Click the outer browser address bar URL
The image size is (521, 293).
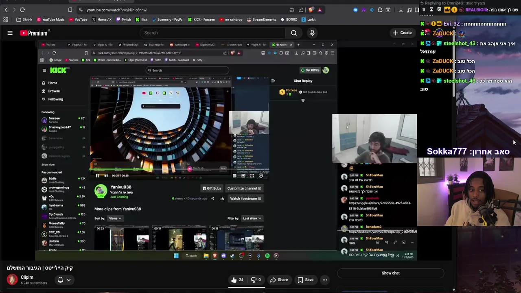[x=117, y=10]
